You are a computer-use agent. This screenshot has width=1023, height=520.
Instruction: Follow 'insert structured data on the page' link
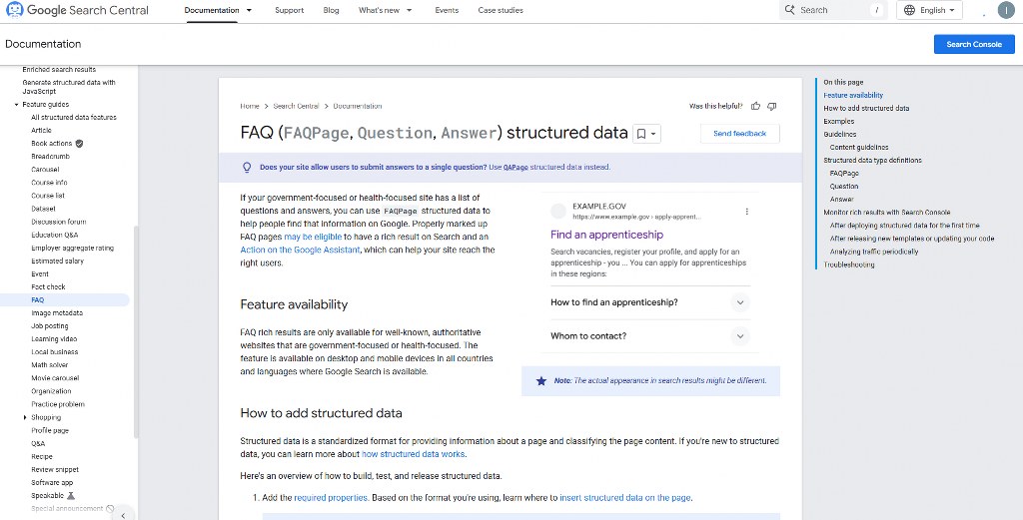coord(625,498)
